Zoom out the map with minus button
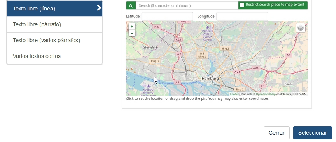 click(x=132, y=33)
